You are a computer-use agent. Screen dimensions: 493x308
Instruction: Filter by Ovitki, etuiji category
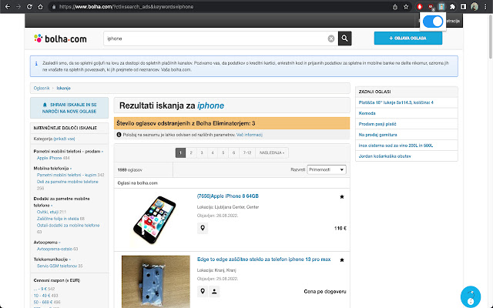(48, 212)
